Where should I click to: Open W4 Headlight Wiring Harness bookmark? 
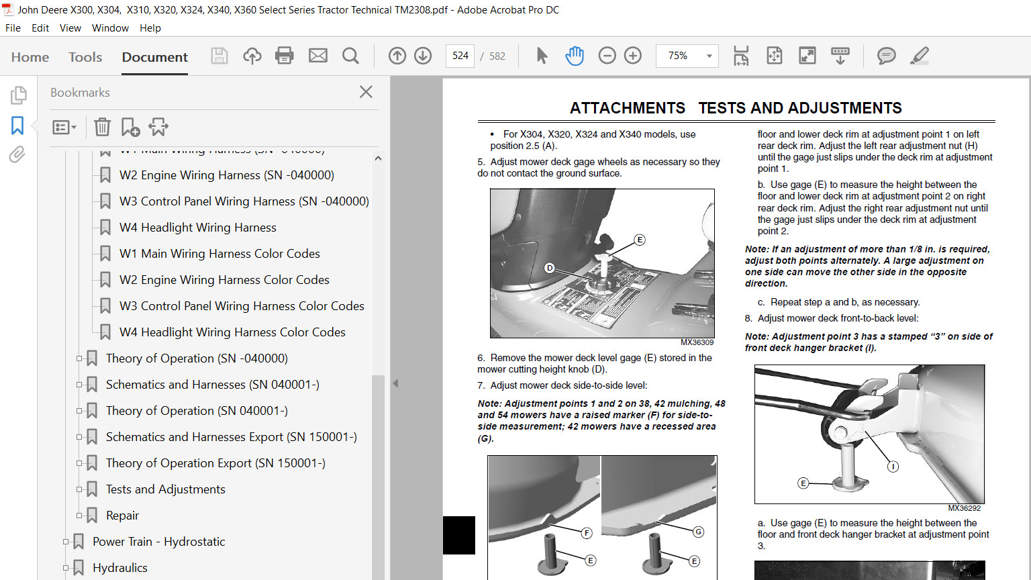198,228
